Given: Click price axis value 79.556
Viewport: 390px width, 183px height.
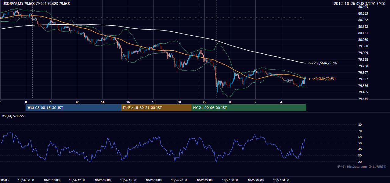Looking at the screenshot, I should [x=363, y=86].
